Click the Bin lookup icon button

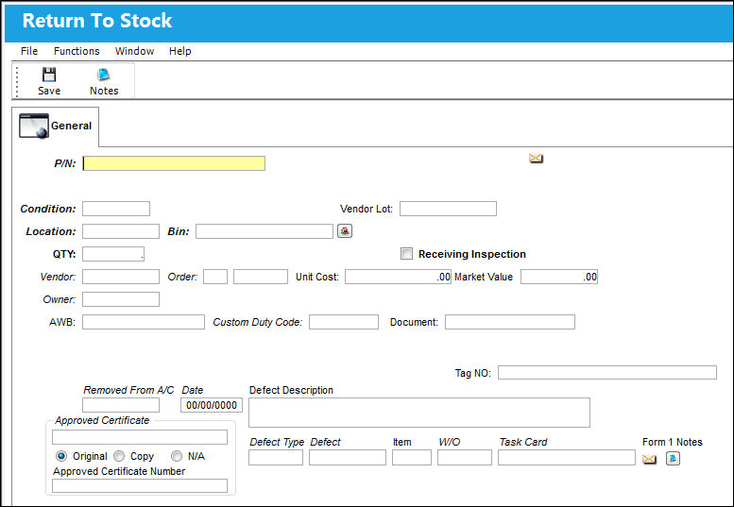pyautogui.click(x=345, y=231)
